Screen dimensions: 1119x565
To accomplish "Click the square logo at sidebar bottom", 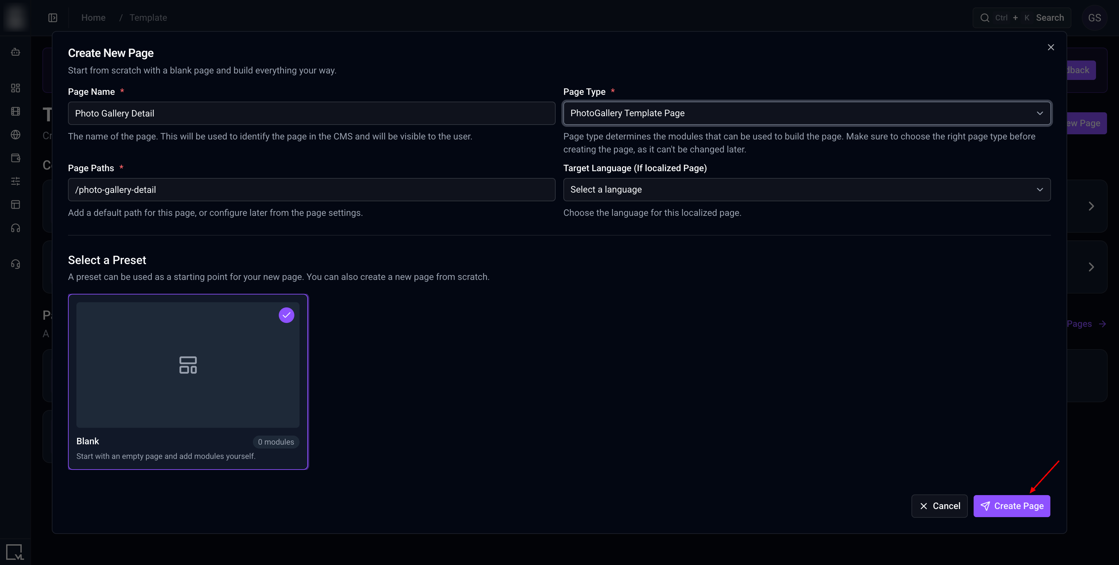I will (x=15, y=552).
